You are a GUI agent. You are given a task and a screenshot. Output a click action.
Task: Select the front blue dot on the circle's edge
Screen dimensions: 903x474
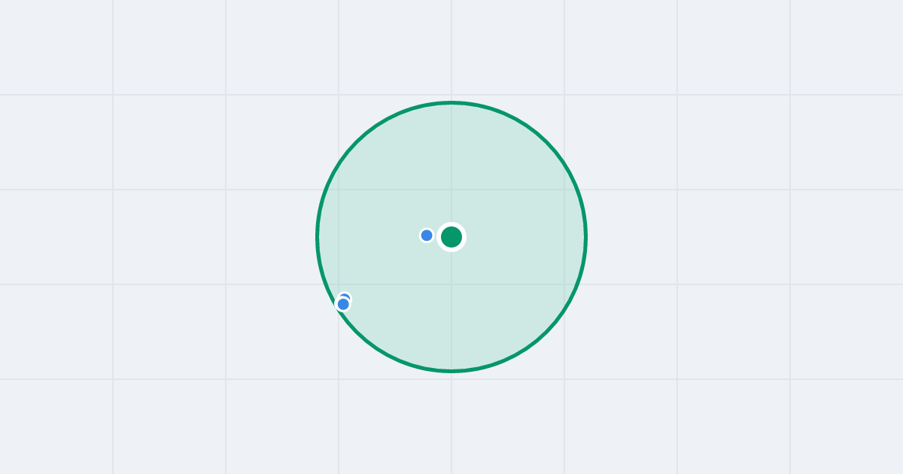click(x=343, y=304)
